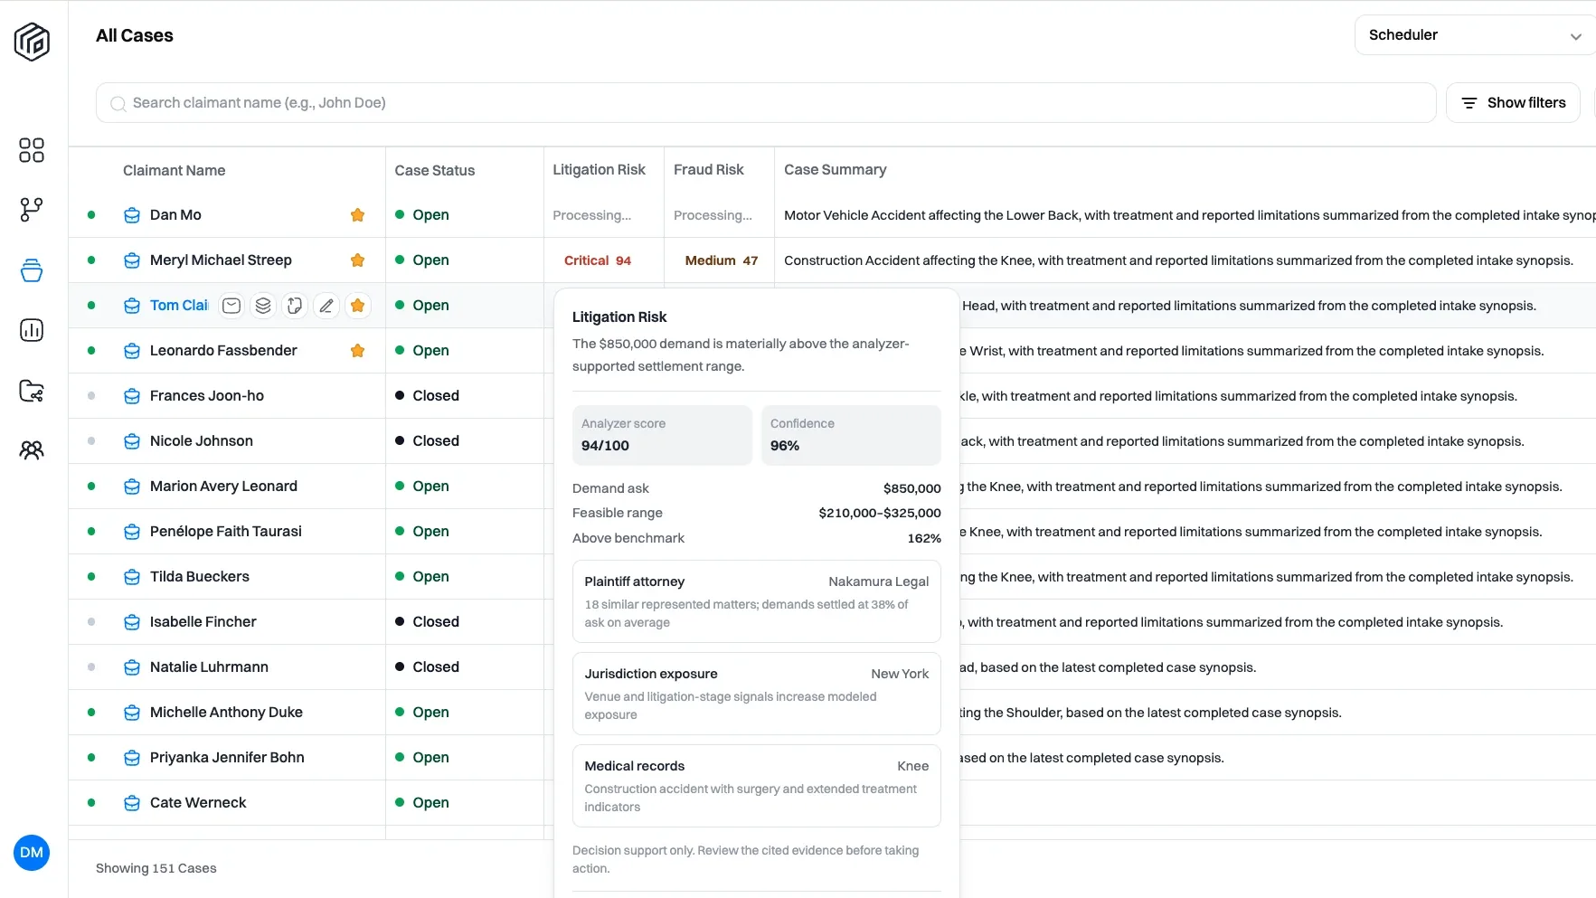Click the Open status for Tilda Bueckers
The width and height of the screenshot is (1596, 898).
tap(421, 577)
